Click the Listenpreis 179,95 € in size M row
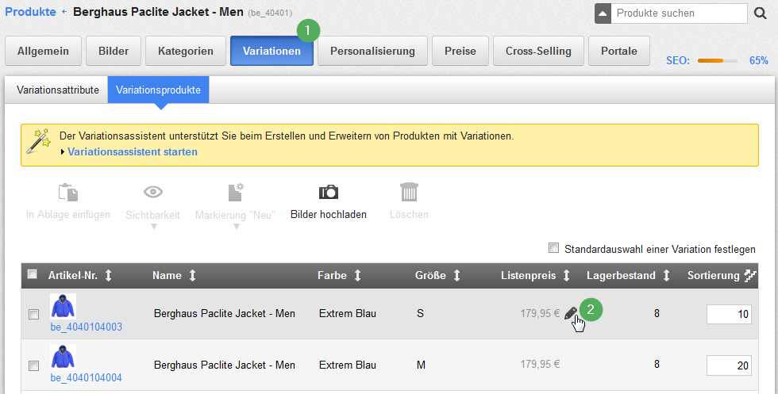This screenshot has height=394, width=778. (540, 364)
